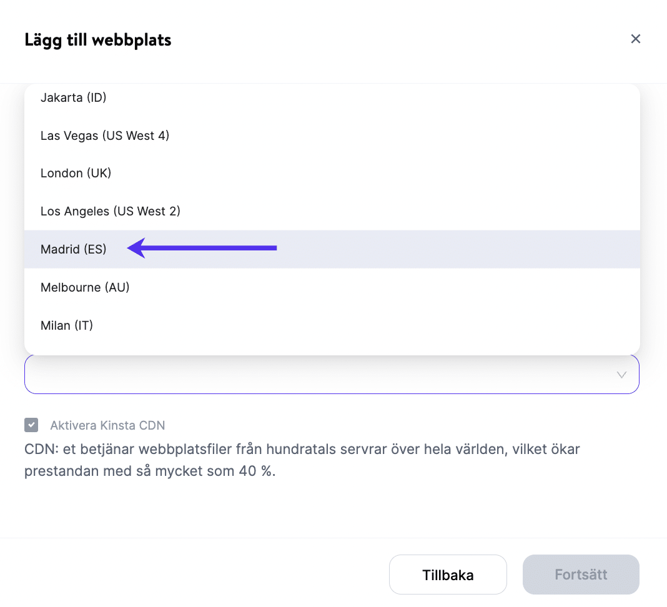Select Melbourne (AU) as the location

(85, 287)
